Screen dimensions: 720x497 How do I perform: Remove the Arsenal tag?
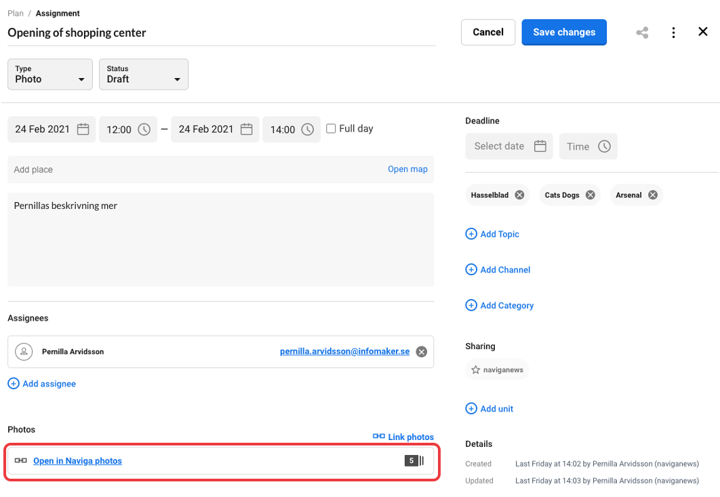point(652,195)
